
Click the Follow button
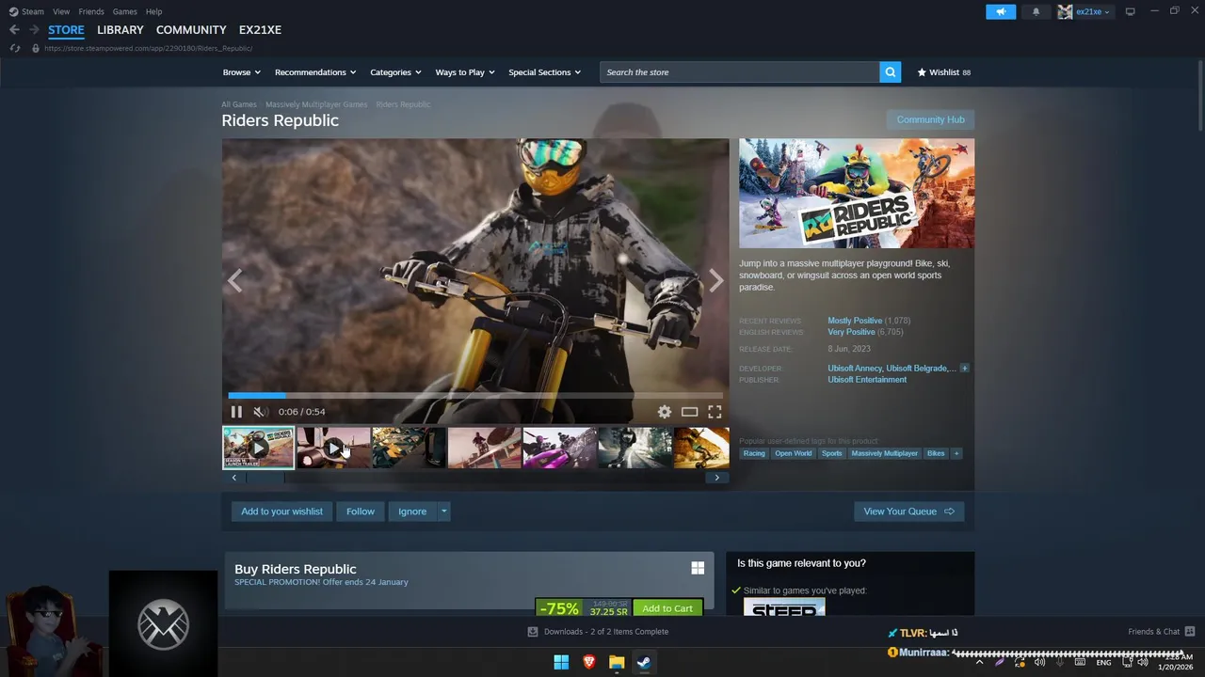click(x=361, y=512)
